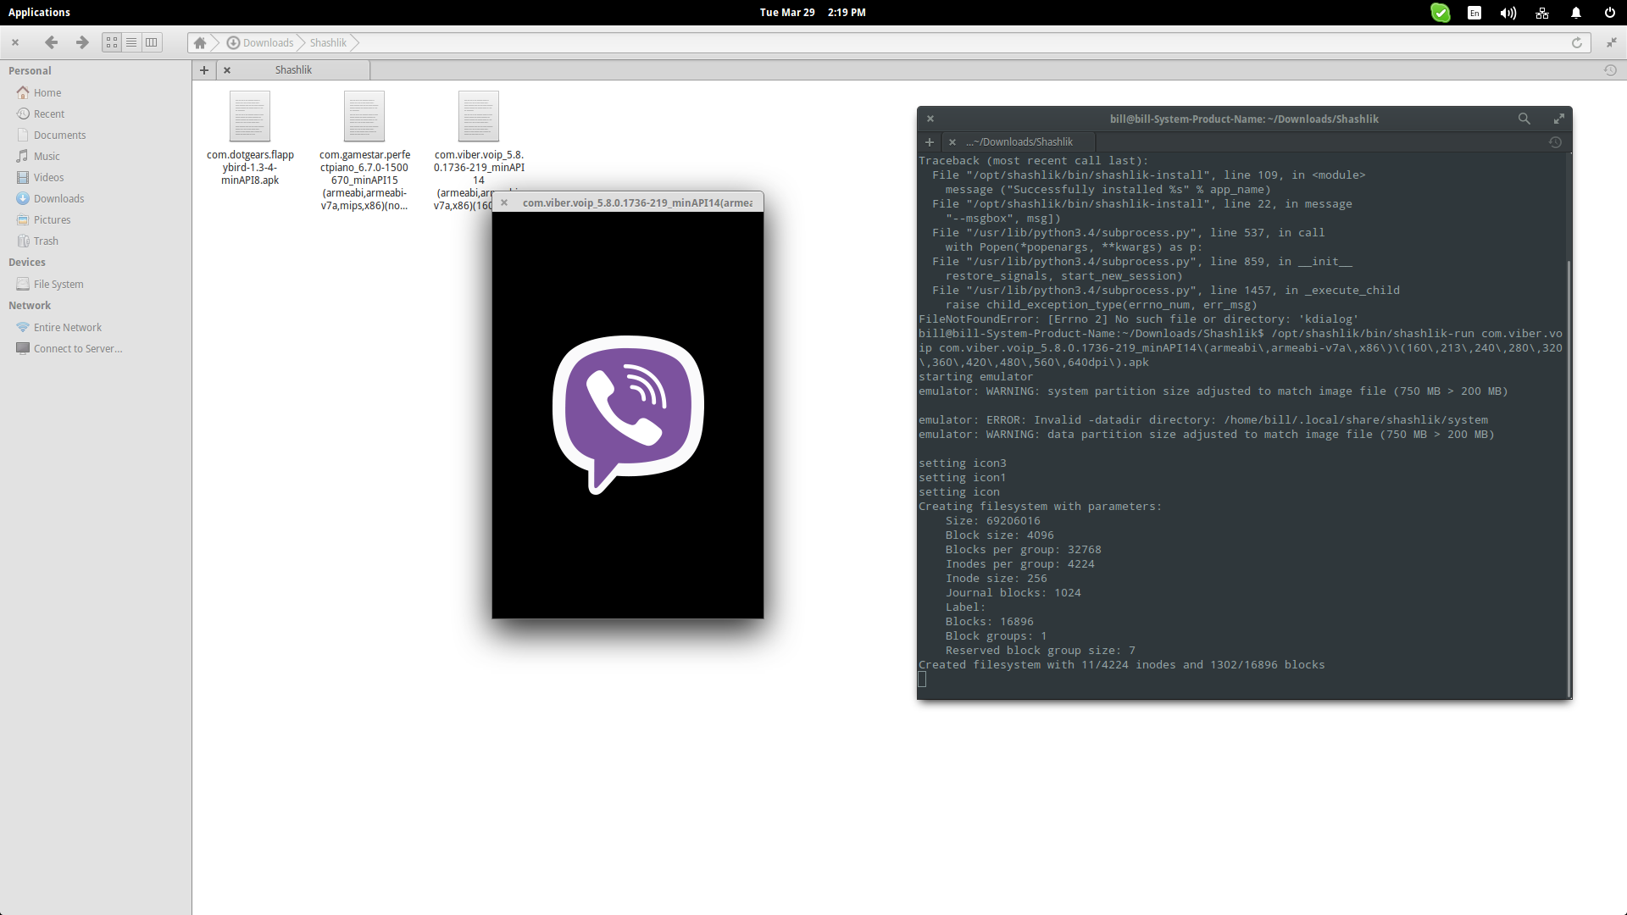This screenshot has width=1627, height=915.
Task: Collapse the Devices sidebar section
Action: (x=27, y=262)
